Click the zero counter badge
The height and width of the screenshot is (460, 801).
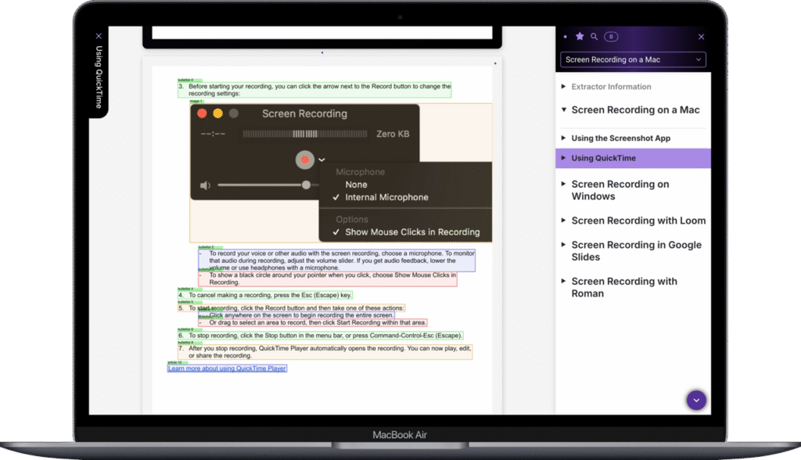pyautogui.click(x=611, y=37)
